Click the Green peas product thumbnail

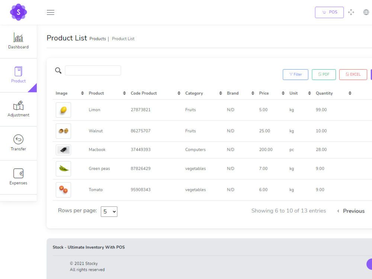(63, 169)
